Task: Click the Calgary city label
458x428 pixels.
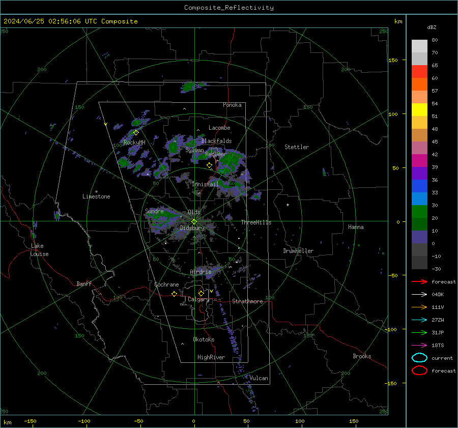Action: click(x=198, y=299)
